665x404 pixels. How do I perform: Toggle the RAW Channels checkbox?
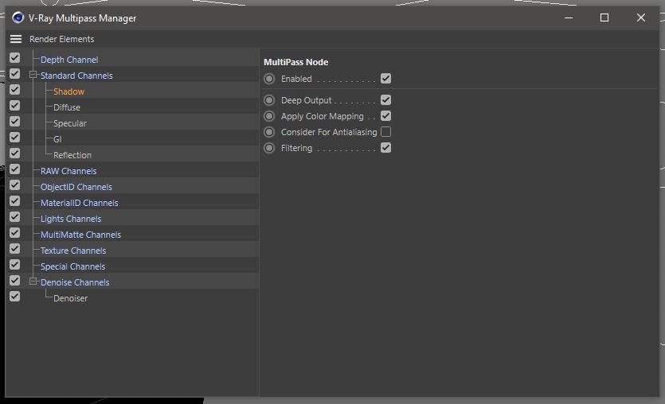click(x=15, y=169)
